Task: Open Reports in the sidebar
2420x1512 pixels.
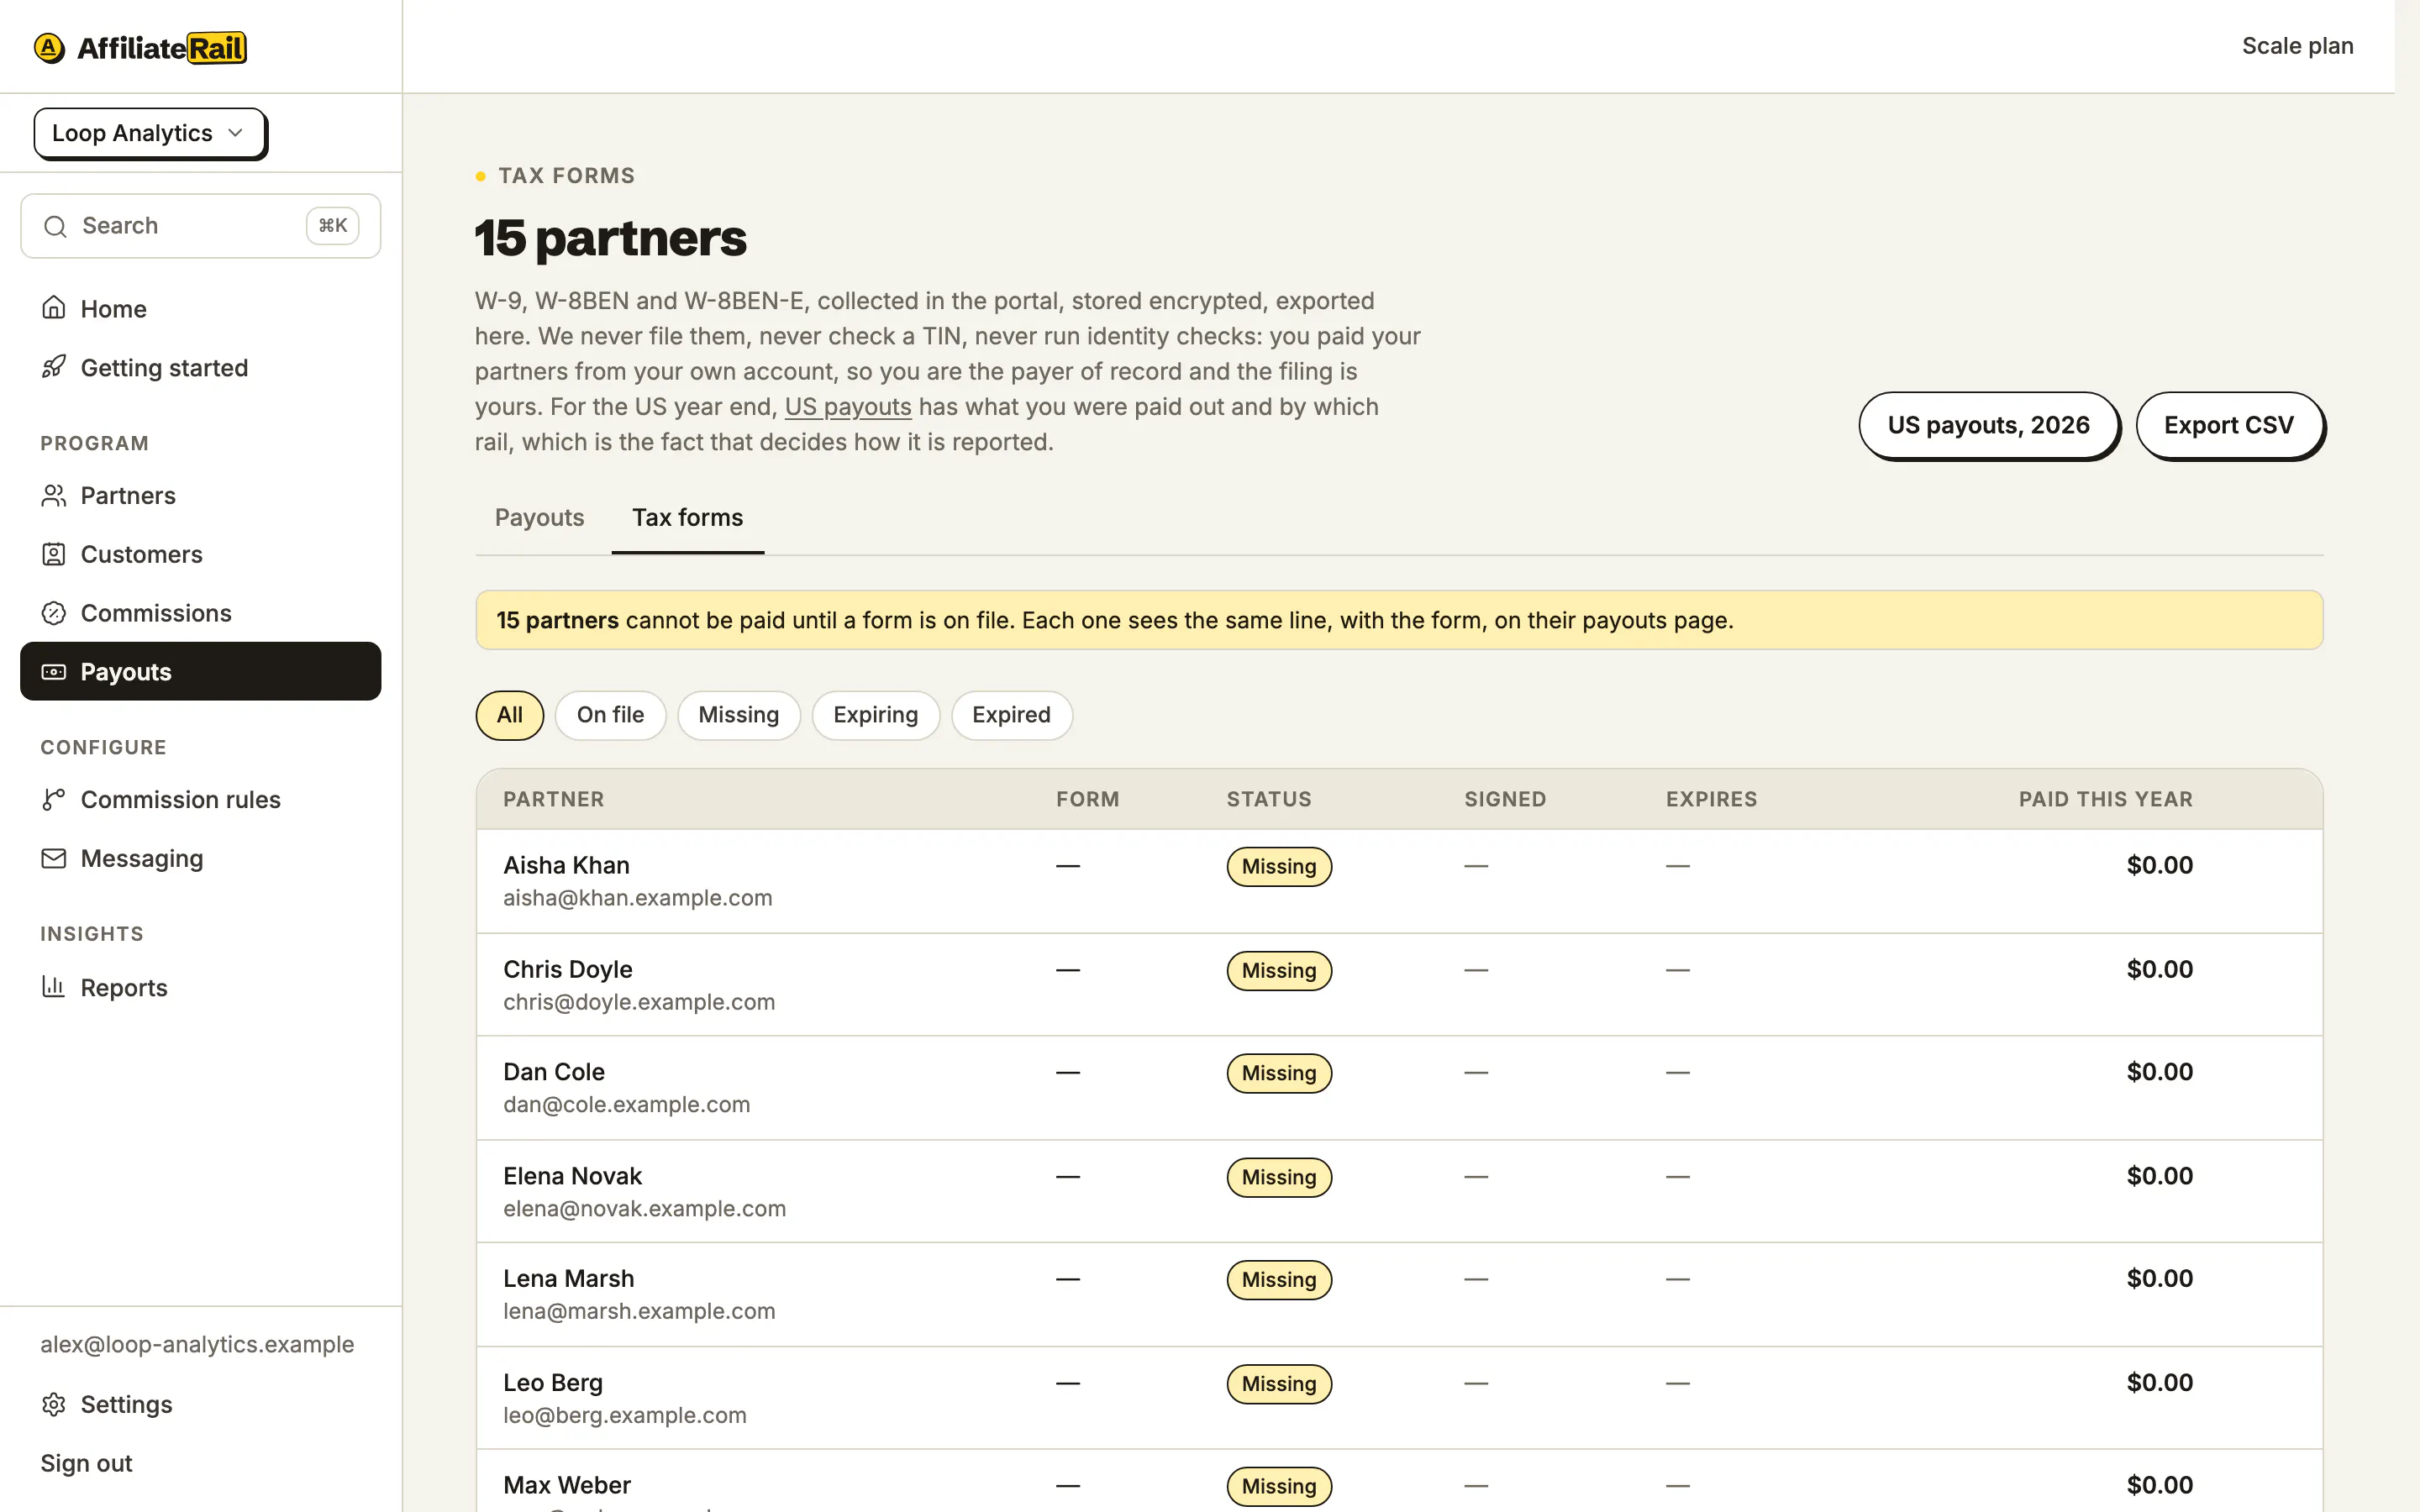Action: coord(200,987)
